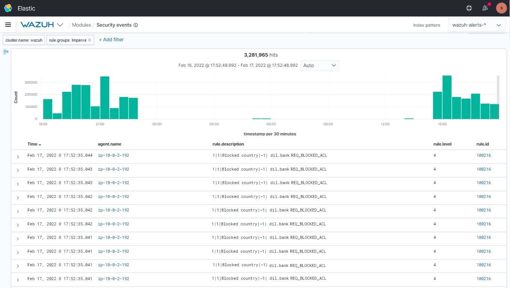Show the fields sidebar toggle icon
510x288 pixels.
pos(6,52)
